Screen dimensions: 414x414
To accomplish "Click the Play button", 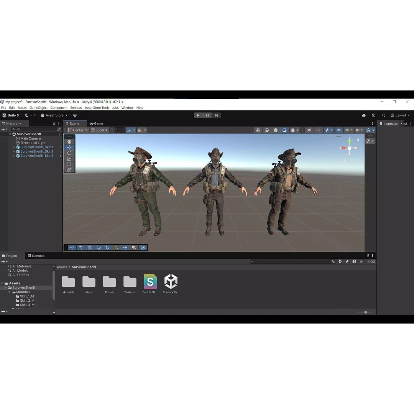I will [198, 115].
